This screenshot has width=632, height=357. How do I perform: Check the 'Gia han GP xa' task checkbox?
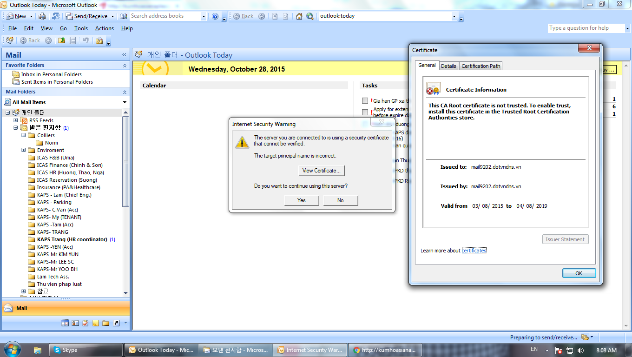pyautogui.click(x=365, y=101)
